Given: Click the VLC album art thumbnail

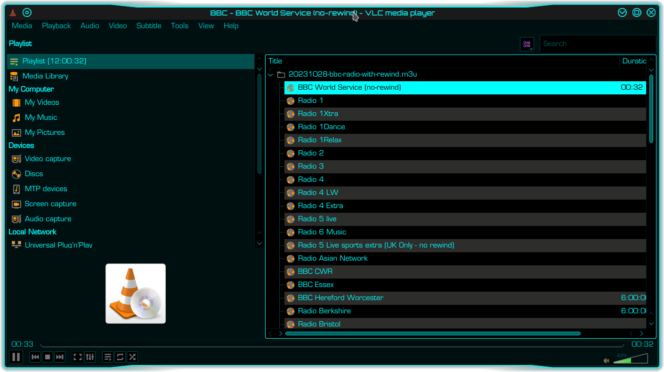Looking at the screenshot, I should 136,294.
